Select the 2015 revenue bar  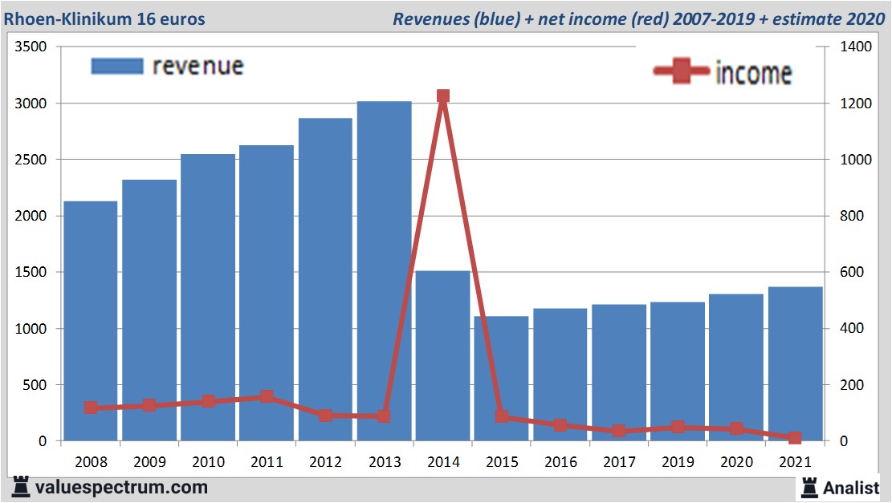click(502, 379)
